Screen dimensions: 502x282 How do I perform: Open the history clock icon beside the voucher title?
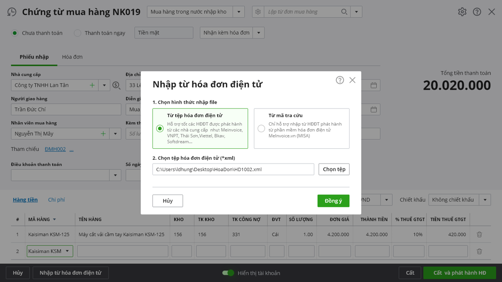(x=12, y=12)
